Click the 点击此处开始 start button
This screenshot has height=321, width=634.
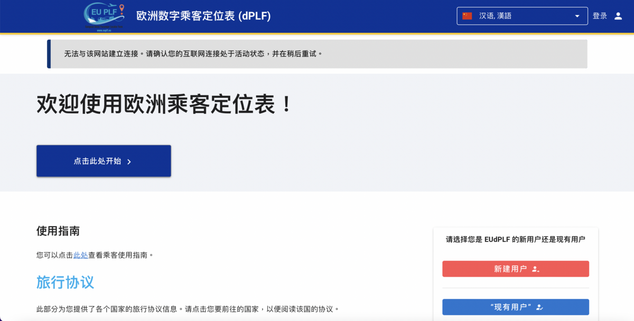[x=104, y=161]
